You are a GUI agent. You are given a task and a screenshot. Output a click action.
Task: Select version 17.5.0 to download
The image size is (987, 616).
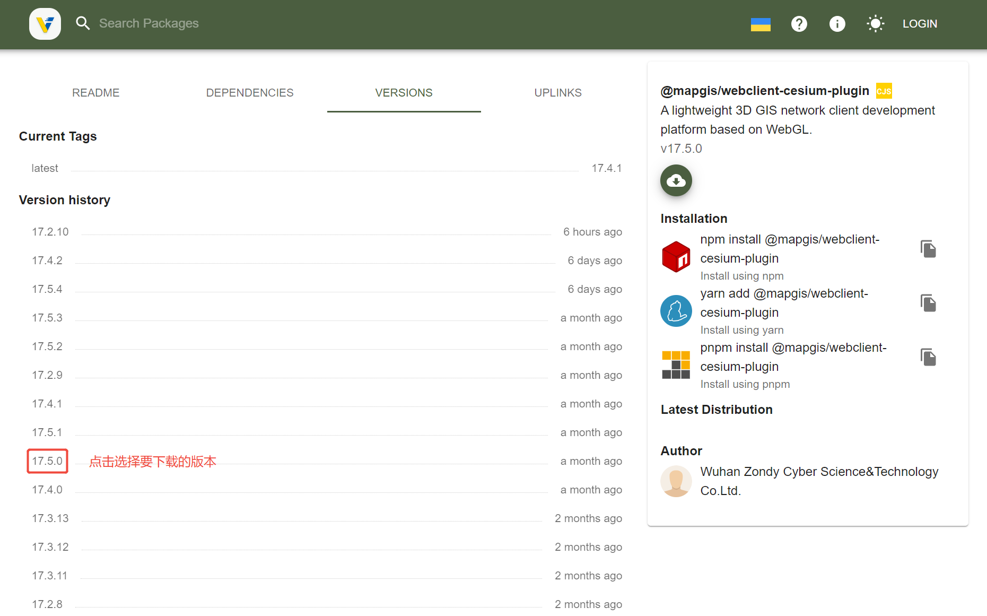[x=47, y=461]
